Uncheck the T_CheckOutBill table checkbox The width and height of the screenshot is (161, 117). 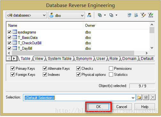pyautogui.click(x=9, y=43)
